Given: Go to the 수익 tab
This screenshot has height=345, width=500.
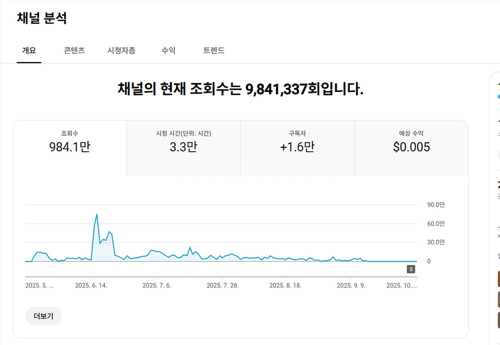Looking at the screenshot, I should [x=168, y=51].
